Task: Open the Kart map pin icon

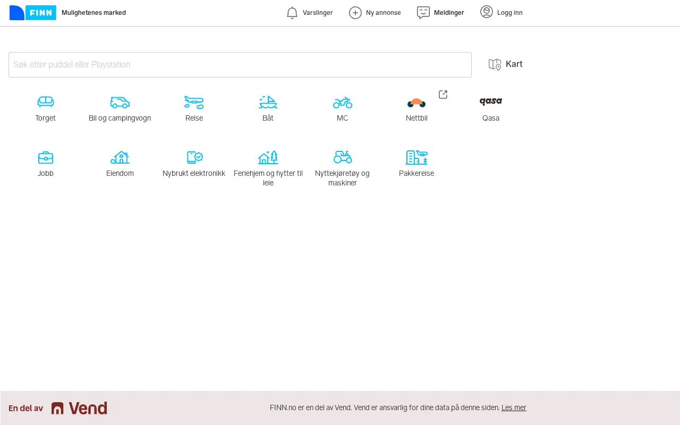Action: pos(495,64)
